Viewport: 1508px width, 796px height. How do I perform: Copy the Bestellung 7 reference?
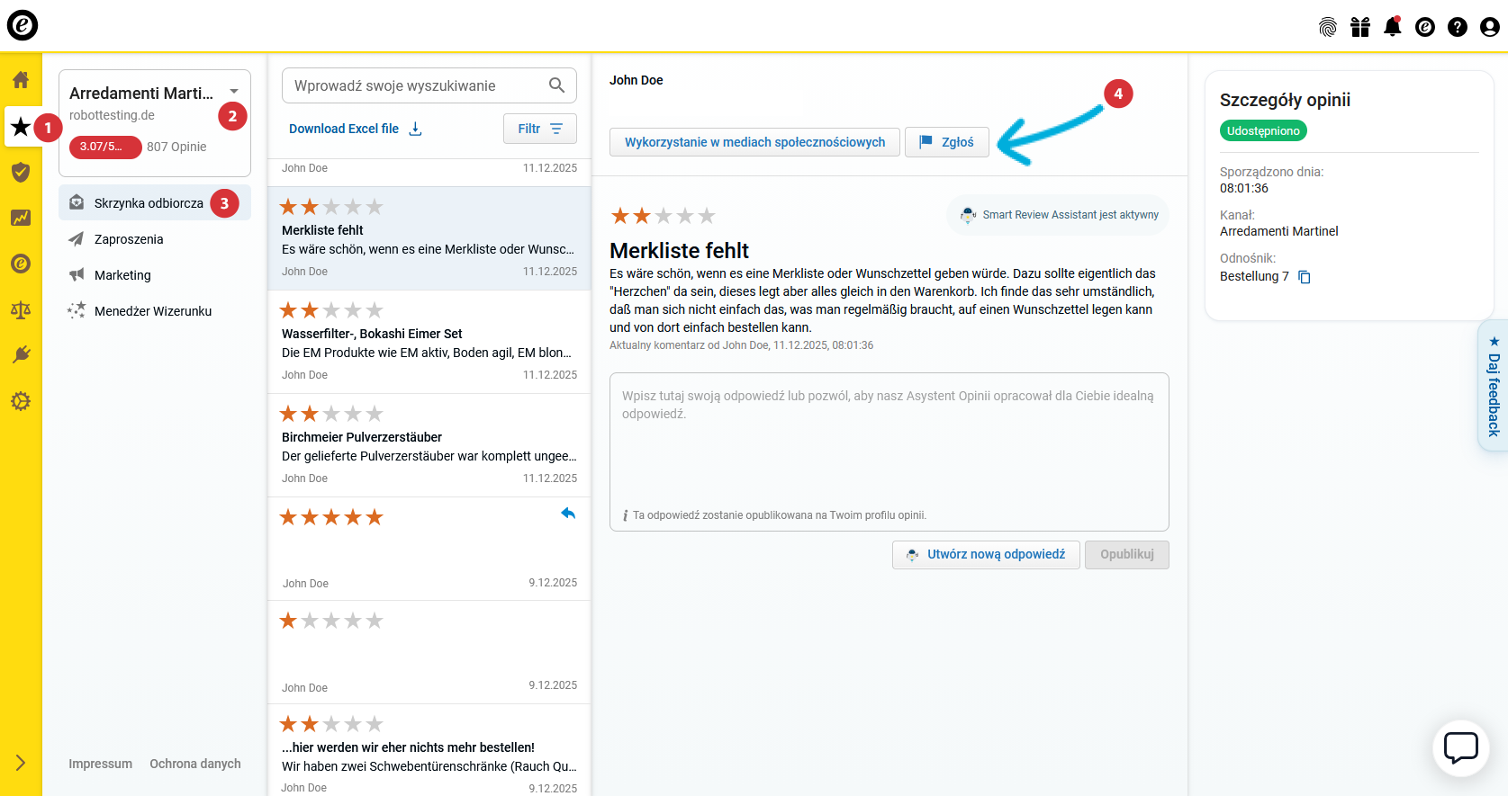(x=1305, y=277)
